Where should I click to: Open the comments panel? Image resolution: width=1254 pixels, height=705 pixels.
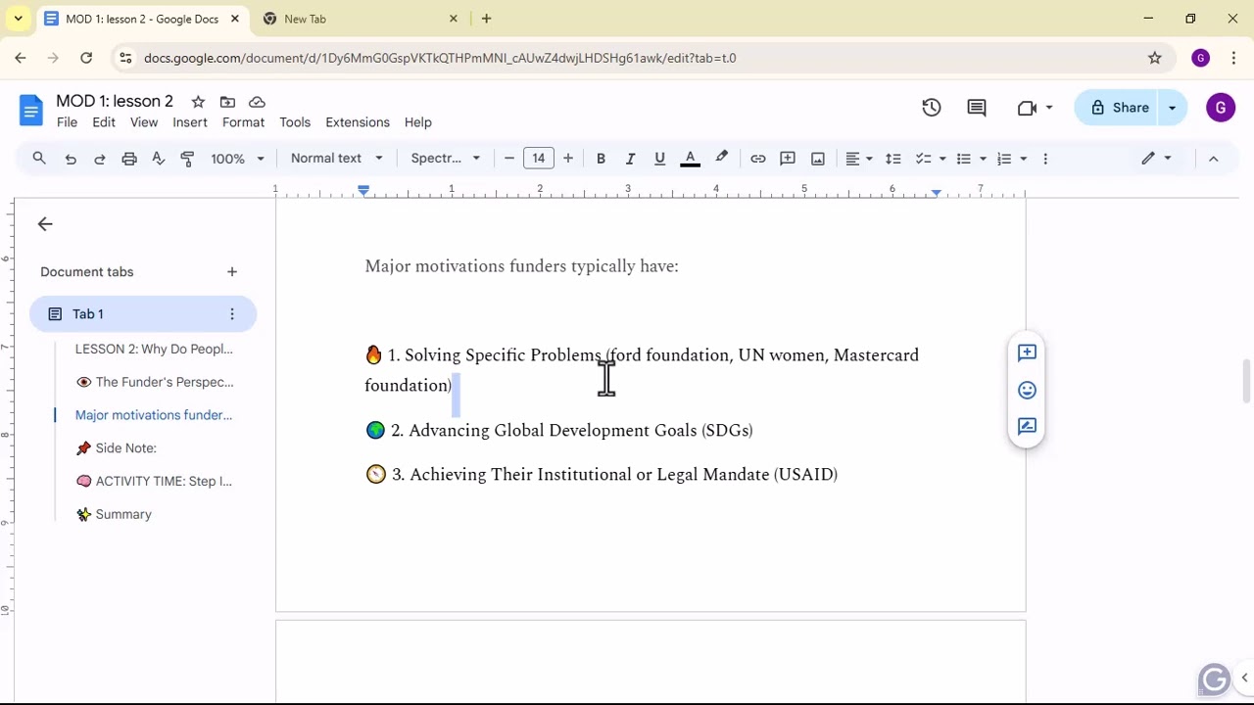(977, 108)
